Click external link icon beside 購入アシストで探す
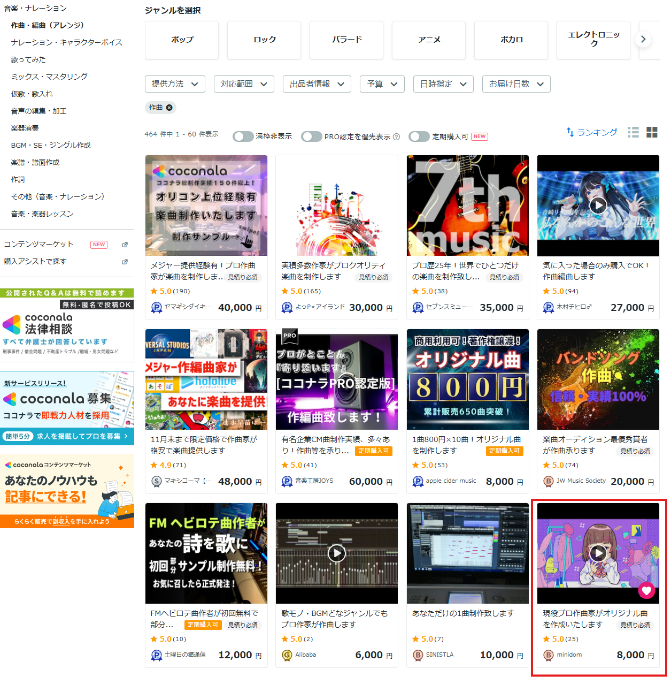Viewport: 671px width, 677px height. tap(125, 262)
